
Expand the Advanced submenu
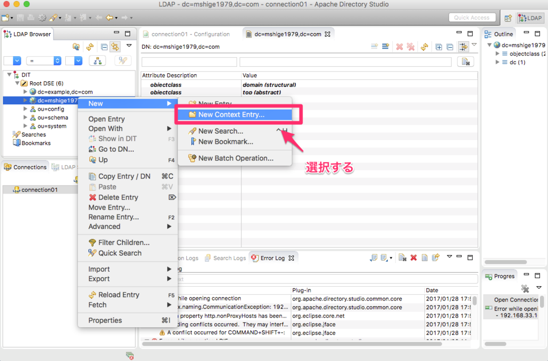pos(127,226)
